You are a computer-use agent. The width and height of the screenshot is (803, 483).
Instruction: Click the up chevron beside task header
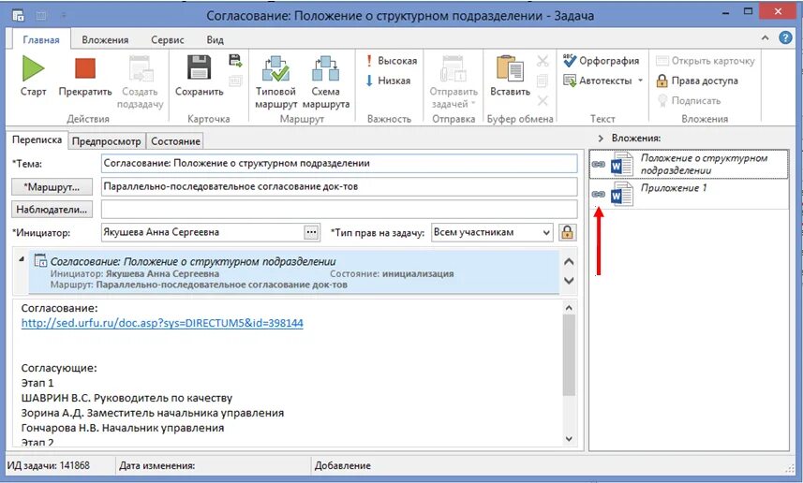pos(569,262)
